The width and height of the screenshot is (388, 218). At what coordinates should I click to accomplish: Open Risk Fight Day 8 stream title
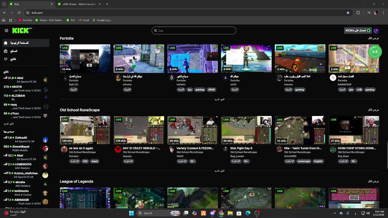coord(241,148)
